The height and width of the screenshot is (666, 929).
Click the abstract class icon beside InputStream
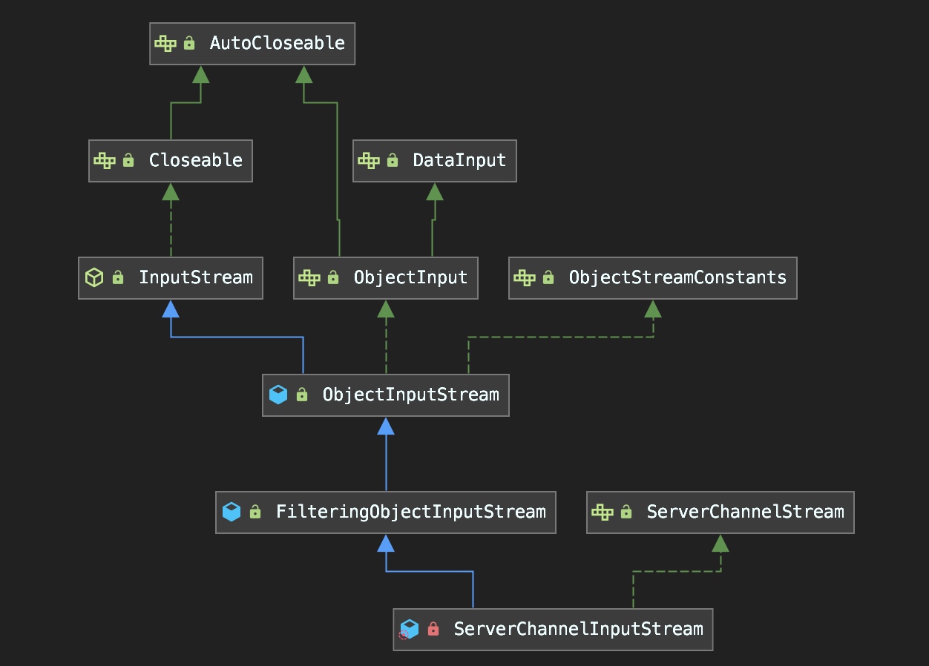94,277
